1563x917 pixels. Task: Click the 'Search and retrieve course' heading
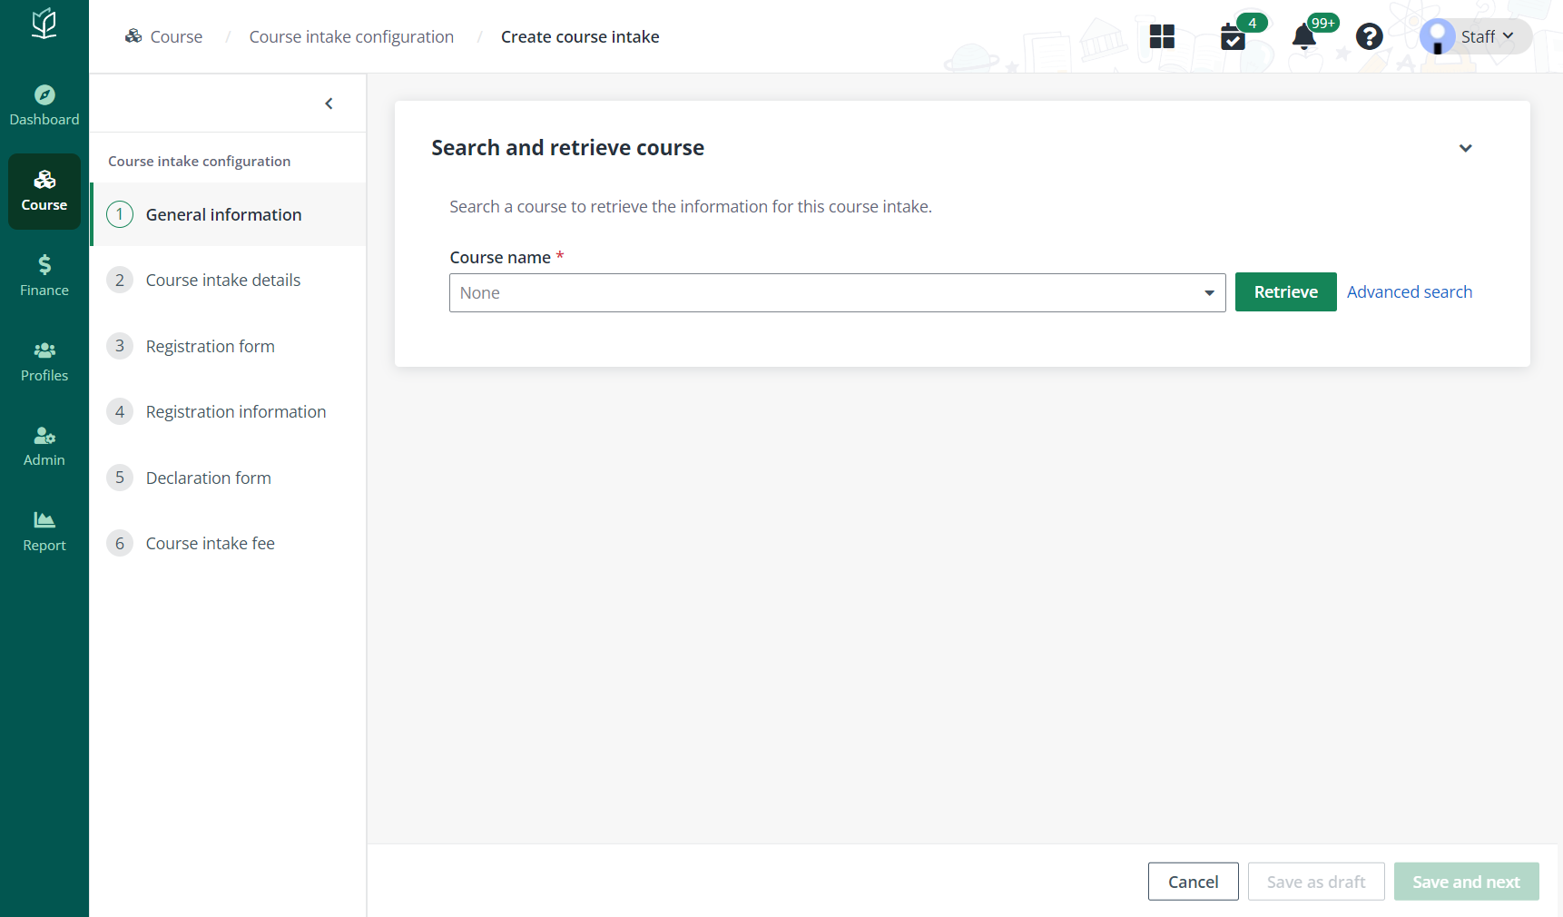click(x=567, y=148)
